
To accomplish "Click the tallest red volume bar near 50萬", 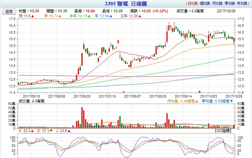I will (x=82, y=118).
